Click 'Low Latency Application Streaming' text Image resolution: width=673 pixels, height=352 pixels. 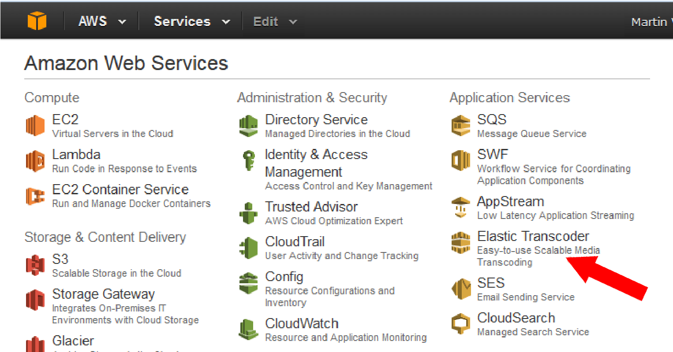[556, 215]
